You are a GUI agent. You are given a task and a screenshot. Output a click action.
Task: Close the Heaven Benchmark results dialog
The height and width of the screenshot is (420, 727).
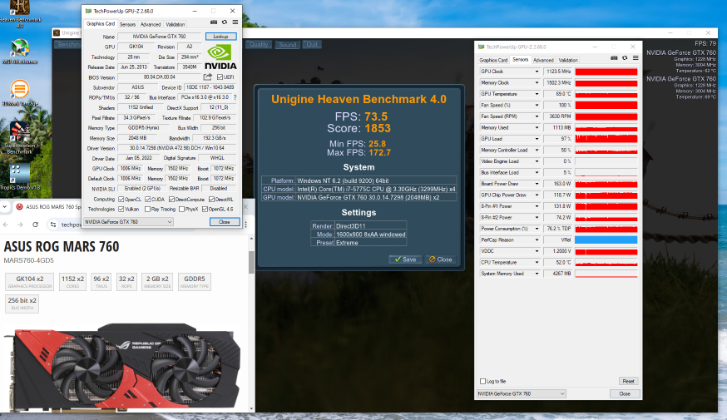(x=441, y=259)
